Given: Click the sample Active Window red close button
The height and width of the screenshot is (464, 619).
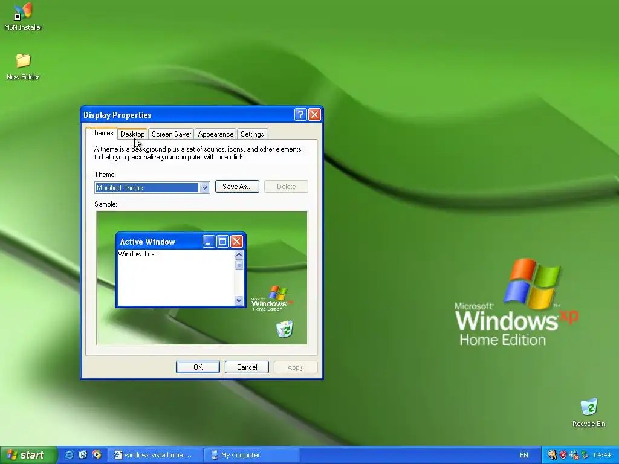Looking at the screenshot, I should [236, 242].
